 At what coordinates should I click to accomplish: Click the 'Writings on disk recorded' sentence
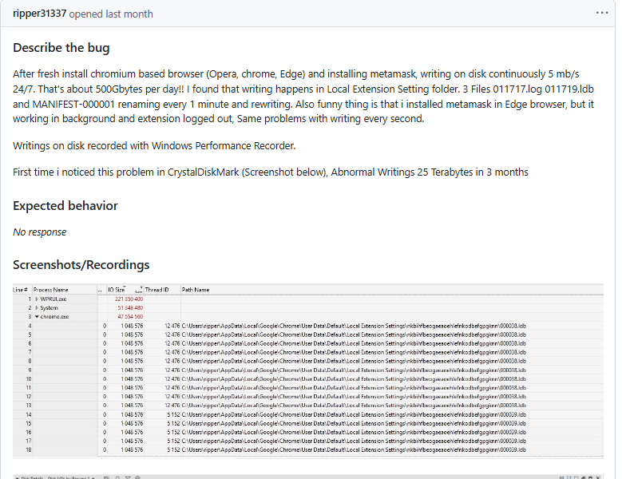click(154, 145)
